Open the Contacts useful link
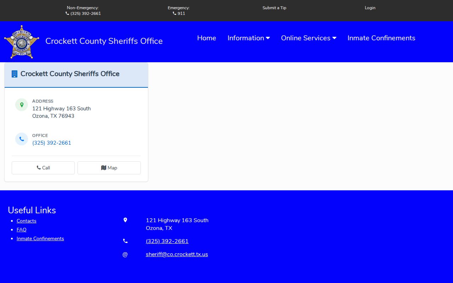 pyautogui.click(x=27, y=221)
